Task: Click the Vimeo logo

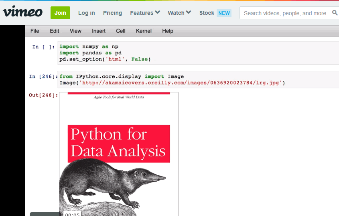Action: (22, 12)
